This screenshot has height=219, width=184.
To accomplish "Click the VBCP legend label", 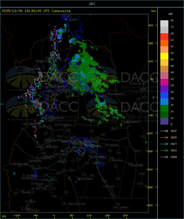I will pyautogui.click(x=174, y=131).
